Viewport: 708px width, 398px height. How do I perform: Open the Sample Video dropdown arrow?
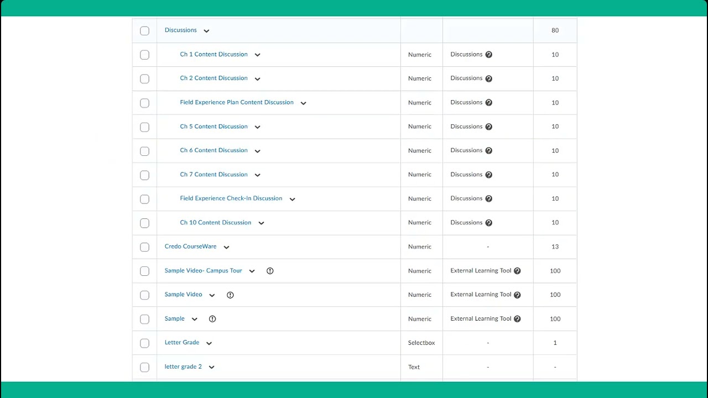click(x=212, y=295)
